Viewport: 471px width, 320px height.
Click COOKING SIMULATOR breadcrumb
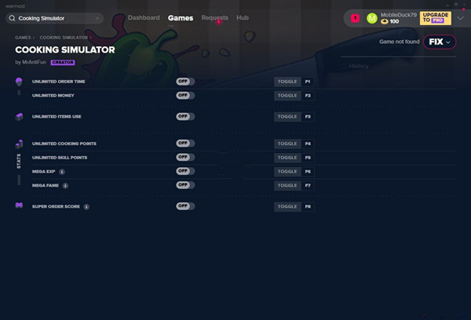pyautogui.click(x=64, y=38)
